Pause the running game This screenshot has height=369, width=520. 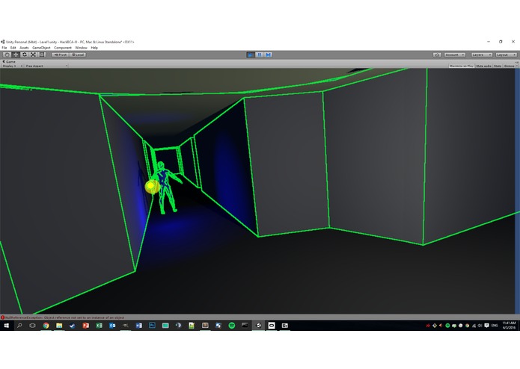tap(260, 55)
